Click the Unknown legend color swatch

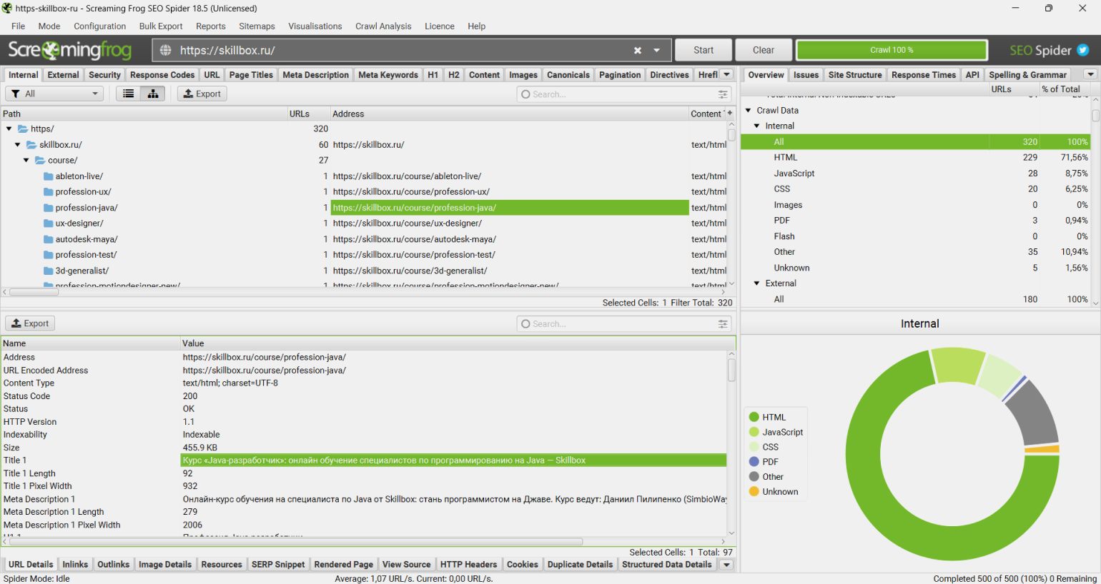pyautogui.click(x=754, y=492)
